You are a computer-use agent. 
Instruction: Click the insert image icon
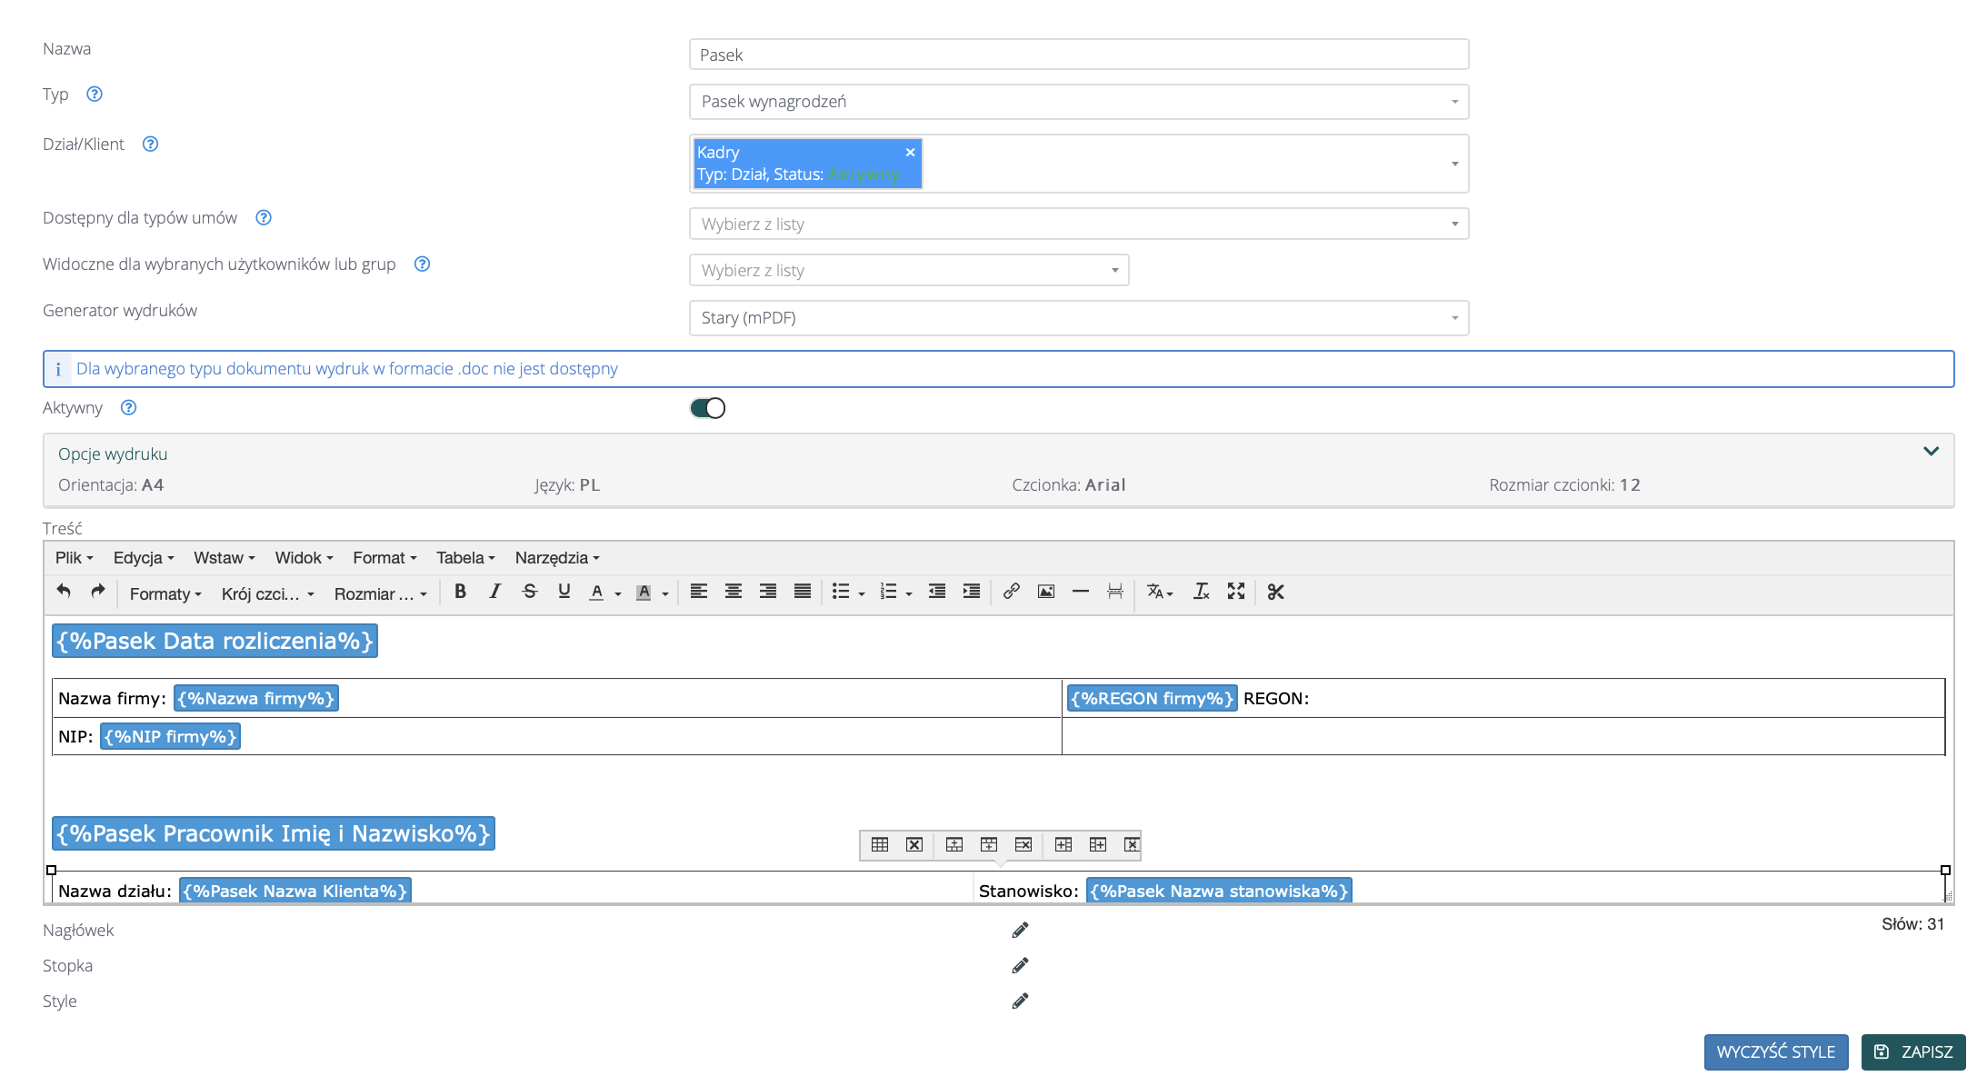(x=1045, y=592)
